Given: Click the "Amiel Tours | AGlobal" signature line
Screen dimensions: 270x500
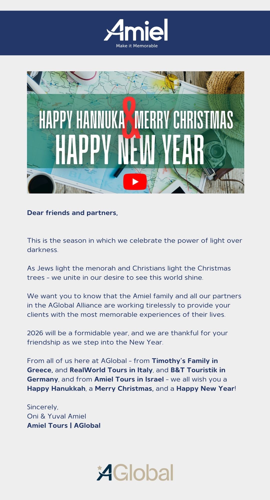Looking at the screenshot, I should [64, 425].
